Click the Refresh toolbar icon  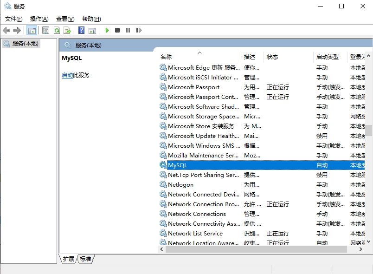coord(57,30)
